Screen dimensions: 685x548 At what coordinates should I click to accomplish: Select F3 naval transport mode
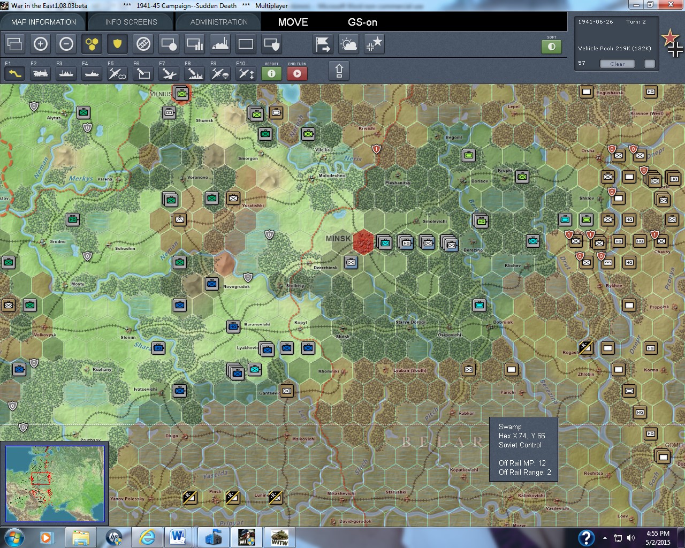[x=66, y=73]
